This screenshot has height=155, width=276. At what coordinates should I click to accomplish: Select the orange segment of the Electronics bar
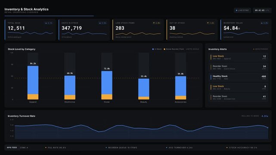pos(70,97)
